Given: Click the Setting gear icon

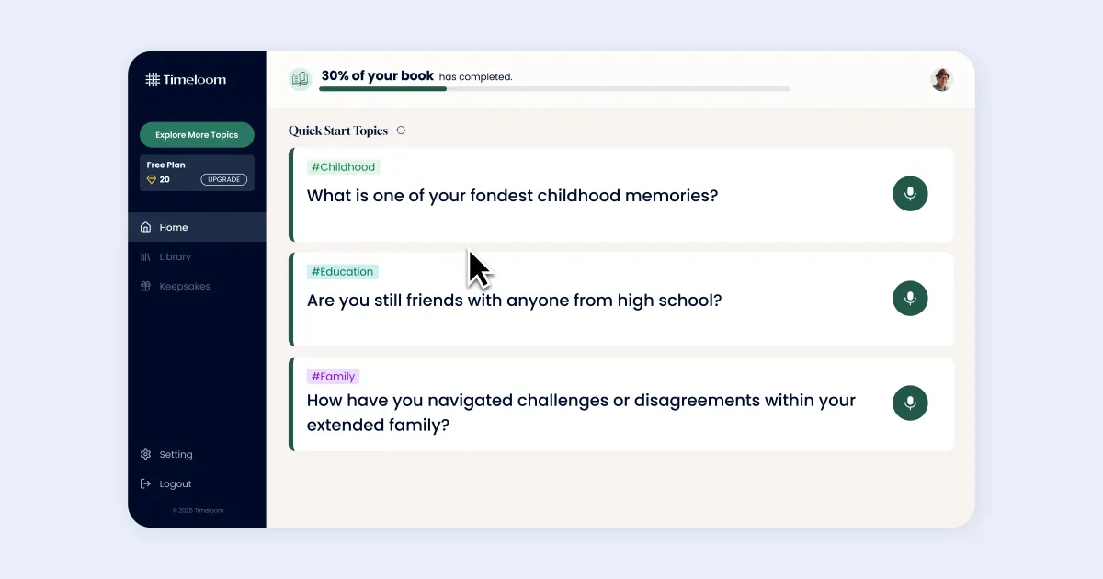Looking at the screenshot, I should [145, 454].
